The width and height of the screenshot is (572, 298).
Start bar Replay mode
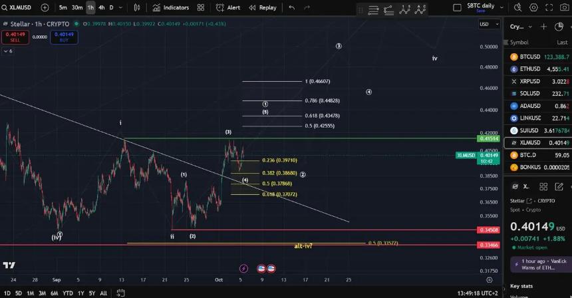[x=262, y=7]
